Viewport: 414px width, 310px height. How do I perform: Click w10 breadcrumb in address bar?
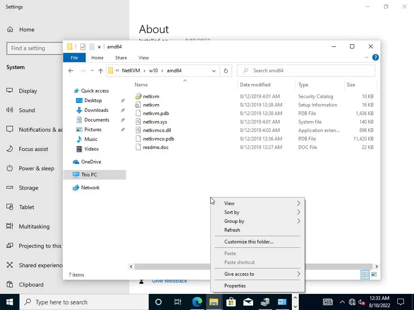coord(153,71)
